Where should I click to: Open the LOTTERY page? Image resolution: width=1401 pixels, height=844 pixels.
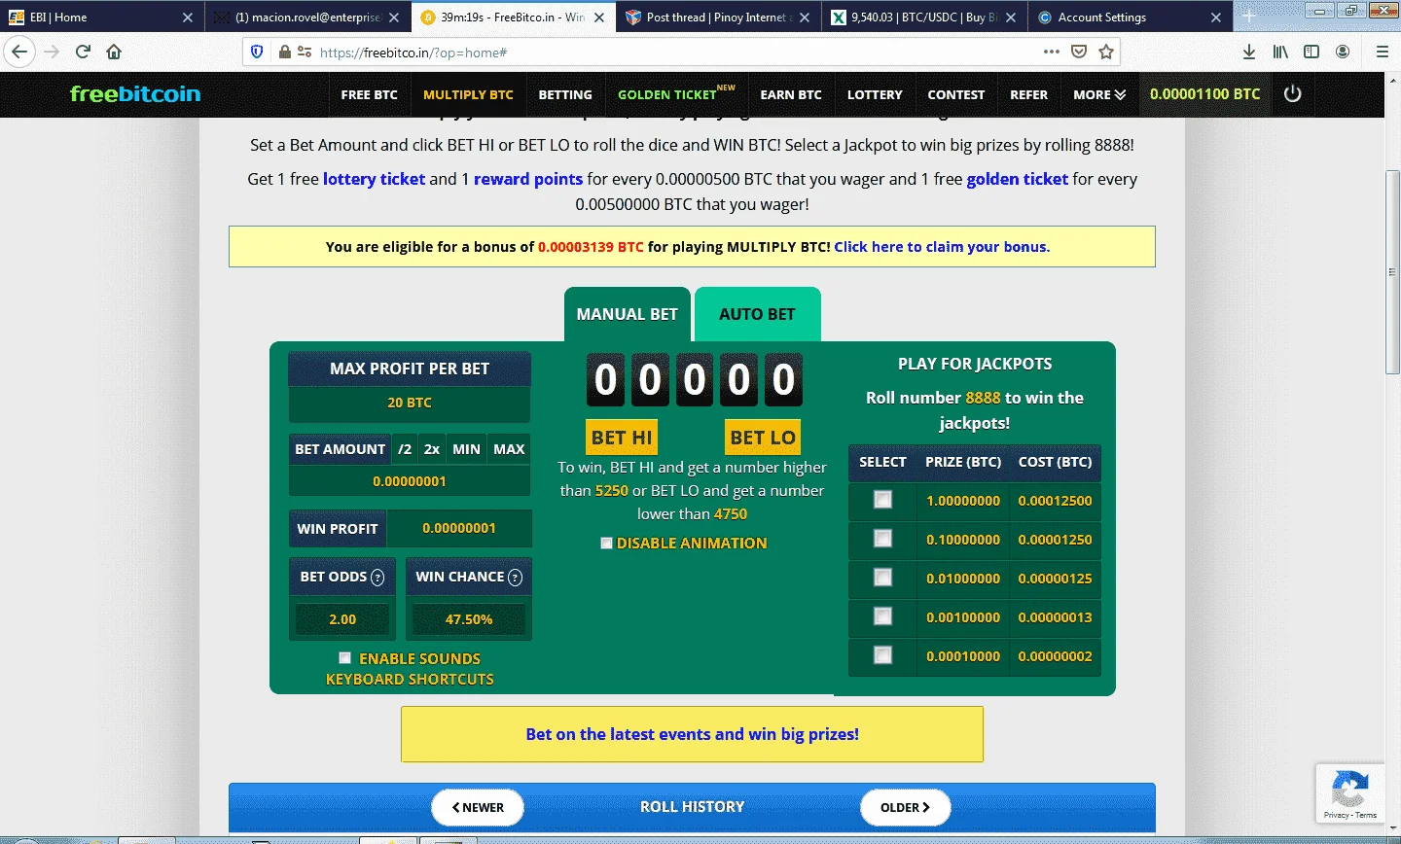tap(875, 94)
